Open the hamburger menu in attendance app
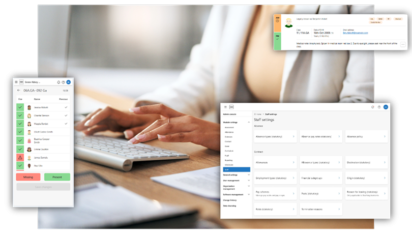This screenshot has width=412, height=234. point(16,82)
